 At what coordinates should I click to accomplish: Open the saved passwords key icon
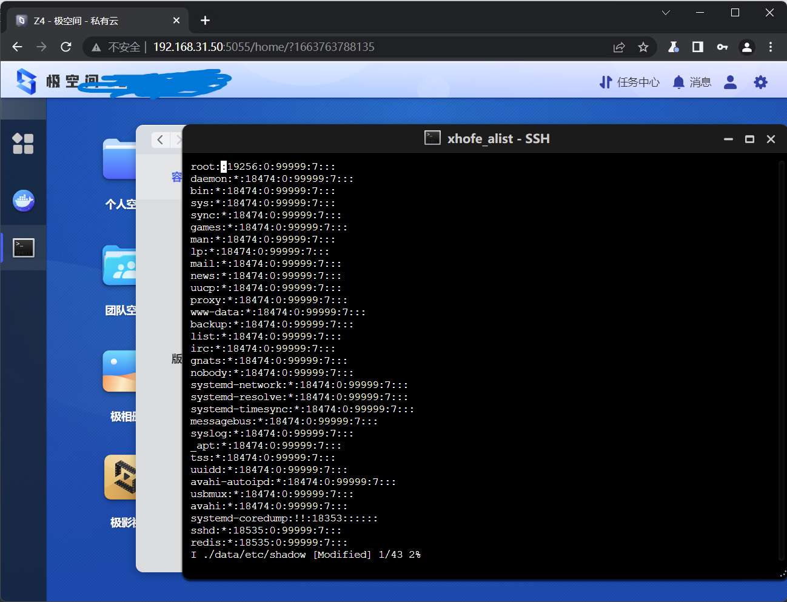pyautogui.click(x=722, y=47)
